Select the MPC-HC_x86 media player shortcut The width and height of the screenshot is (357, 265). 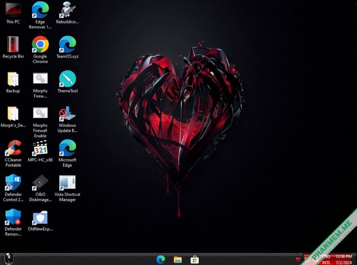pyautogui.click(x=40, y=151)
